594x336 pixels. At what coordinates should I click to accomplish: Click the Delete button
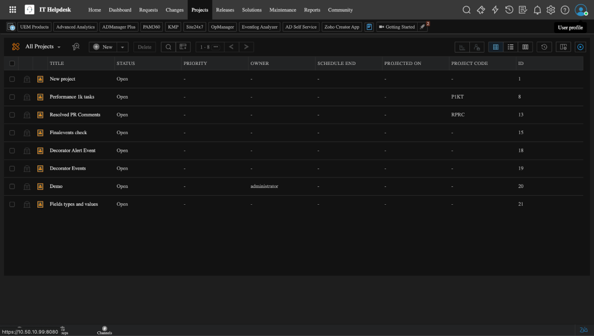(x=144, y=47)
